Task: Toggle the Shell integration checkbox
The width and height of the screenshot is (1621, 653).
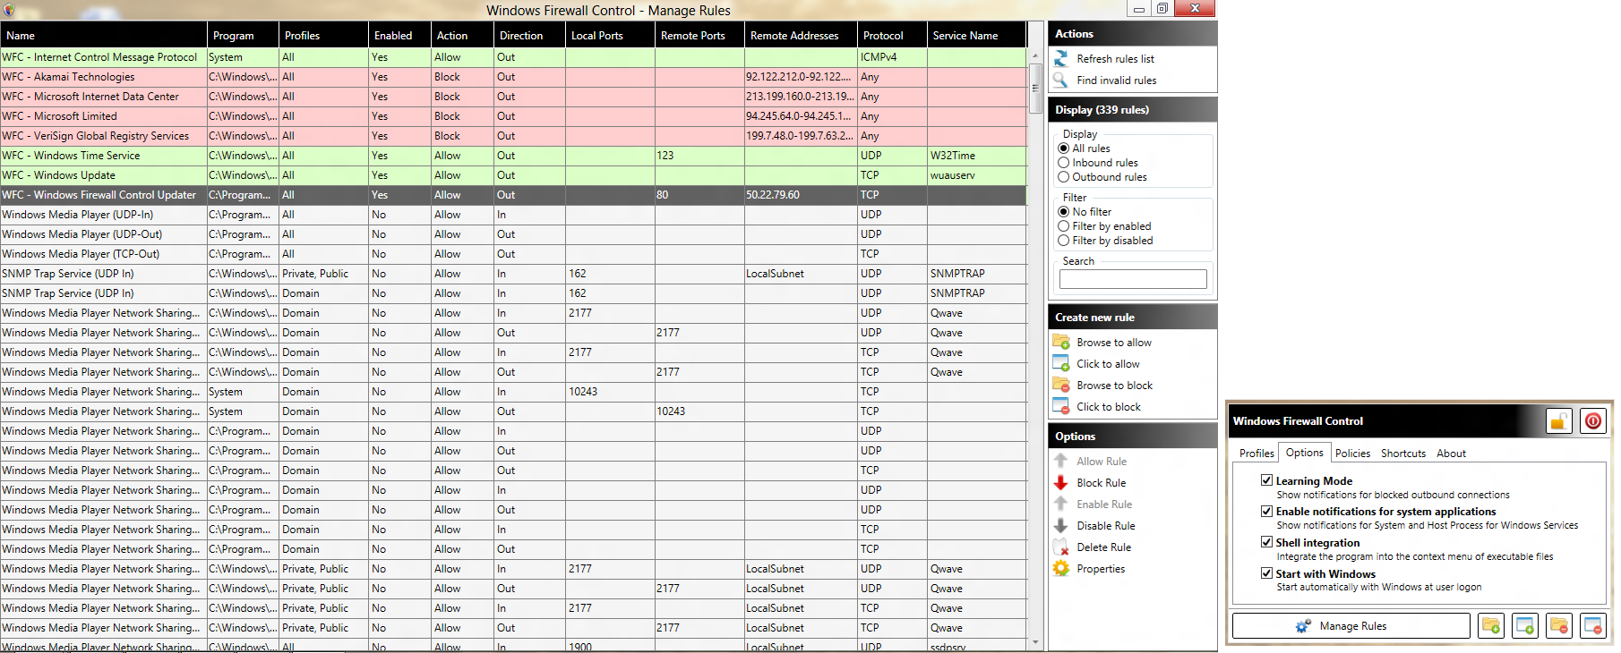Action: (x=1266, y=542)
